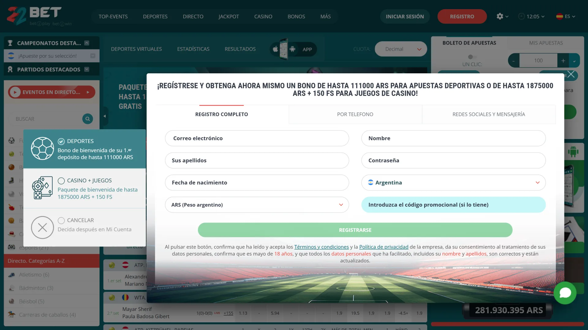
Task: Decrease bet amount with minus button
Action: point(514,61)
